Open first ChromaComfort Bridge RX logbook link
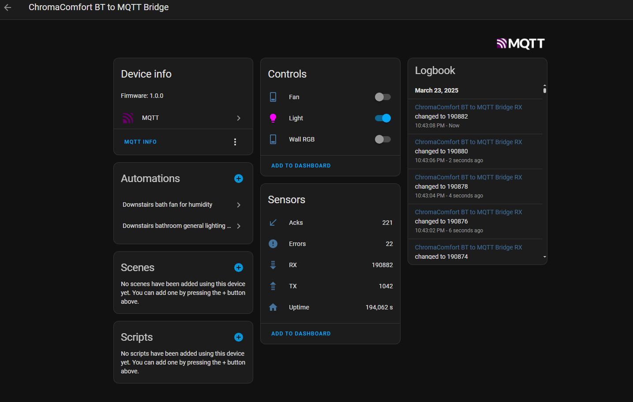The width and height of the screenshot is (633, 402). point(468,107)
